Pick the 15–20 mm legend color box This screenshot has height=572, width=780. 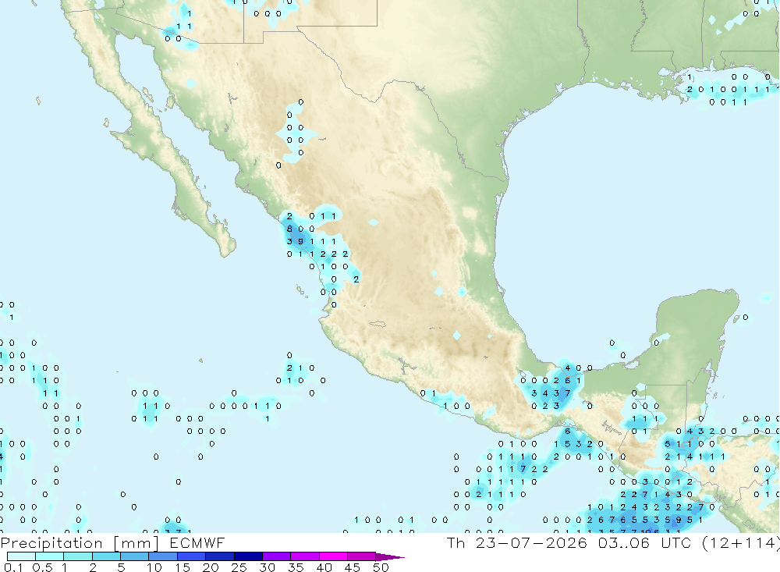[192, 556]
